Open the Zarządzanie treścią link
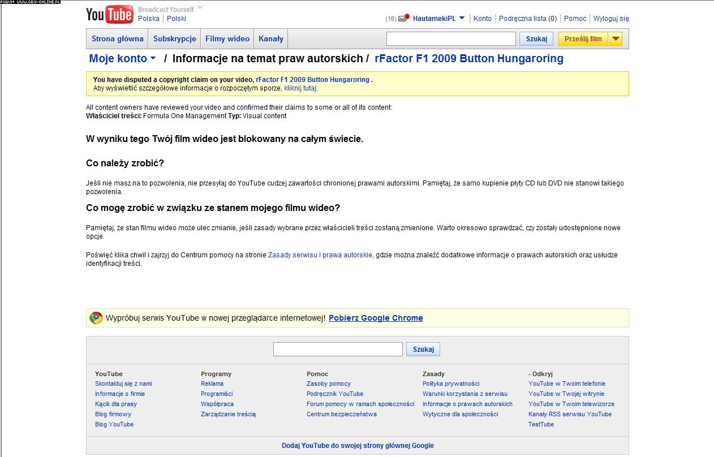Image resolution: width=714 pixels, height=457 pixels. (x=228, y=414)
